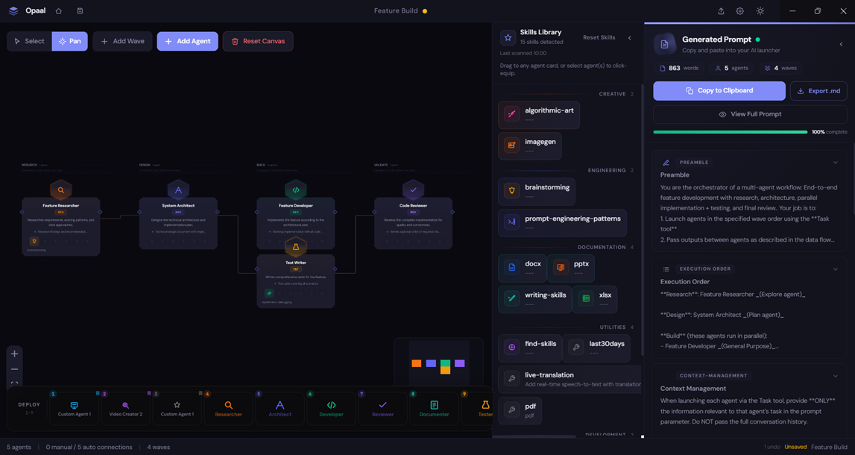Deploy the Researcher agent from deploy bar
Screen dimensions: 855x455
pos(229,409)
